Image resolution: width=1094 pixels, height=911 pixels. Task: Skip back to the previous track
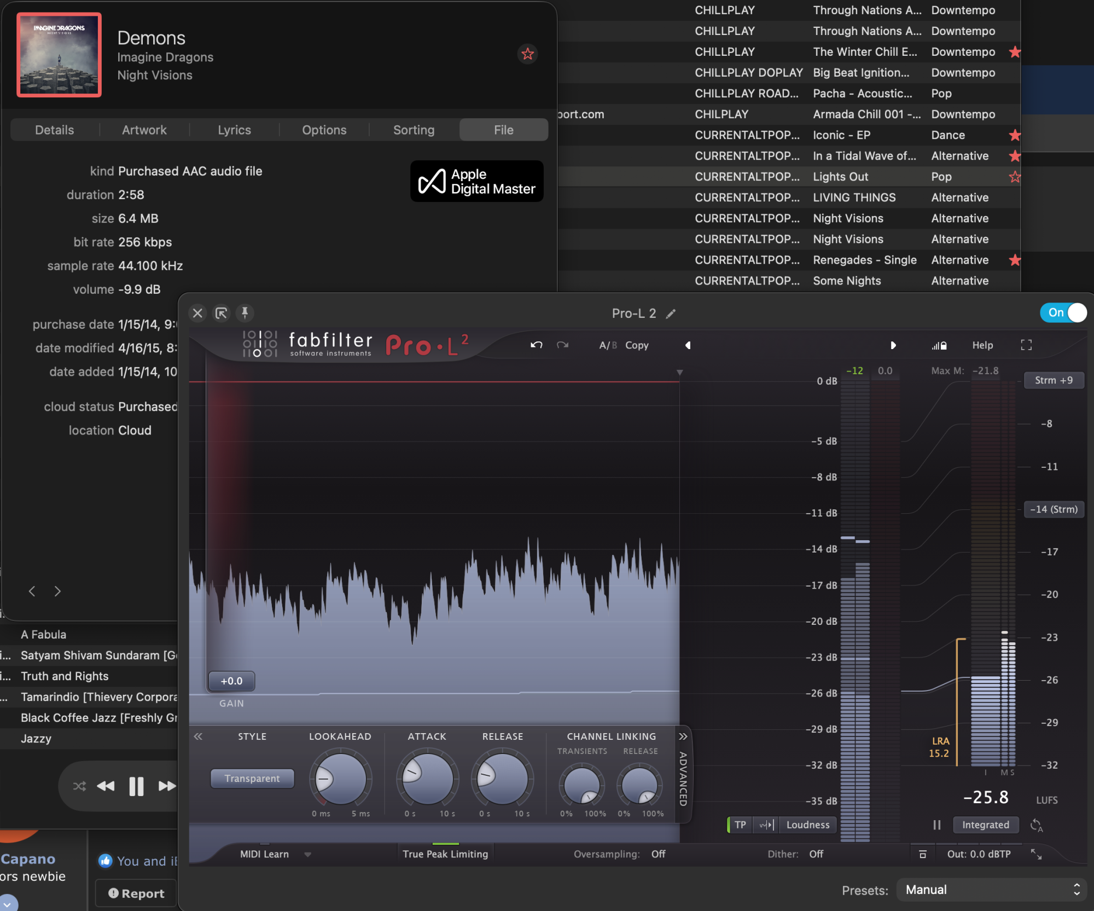[x=106, y=786]
